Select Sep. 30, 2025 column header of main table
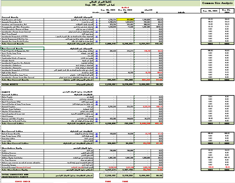235x183 pixels. (108, 10)
